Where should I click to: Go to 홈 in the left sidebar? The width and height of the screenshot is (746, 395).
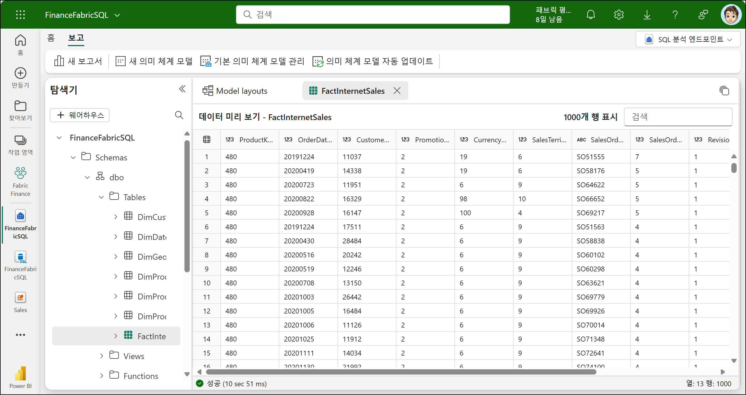20,45
